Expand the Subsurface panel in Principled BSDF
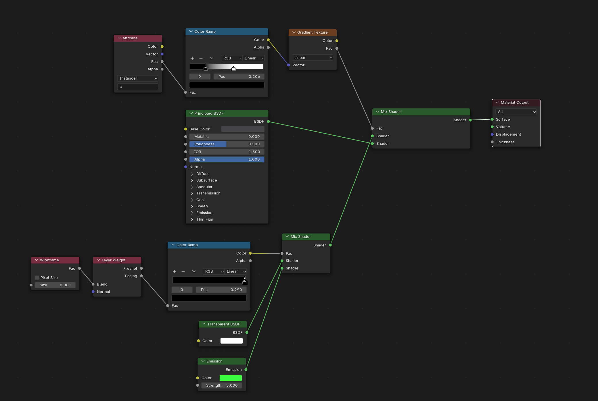 [192, 180]
